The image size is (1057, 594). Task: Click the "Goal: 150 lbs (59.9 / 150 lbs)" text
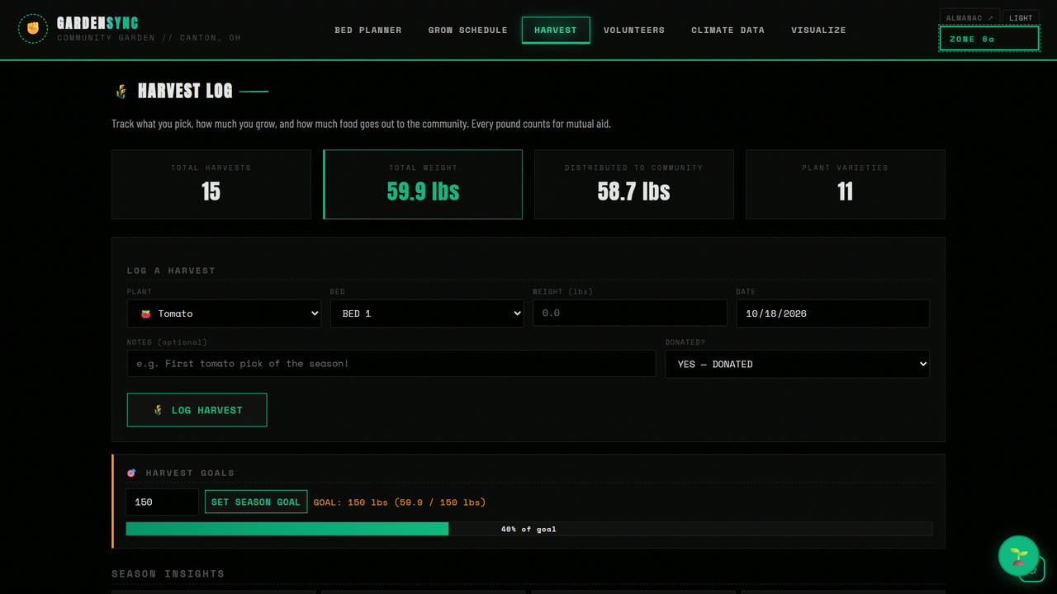click(400, 502)
